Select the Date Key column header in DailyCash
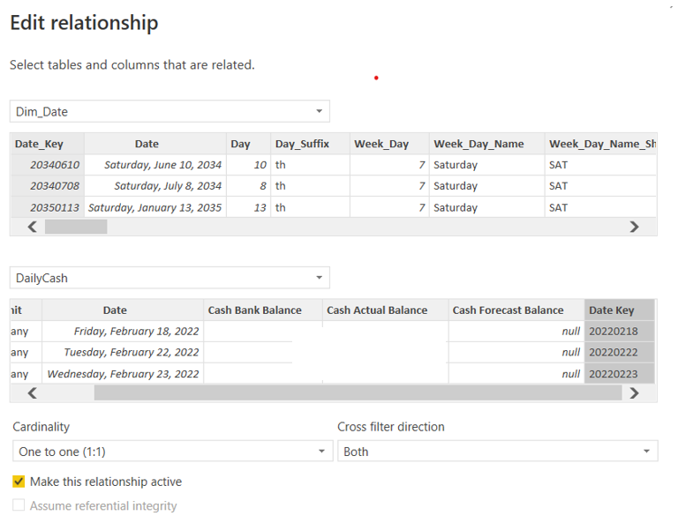 coord(619,310)
